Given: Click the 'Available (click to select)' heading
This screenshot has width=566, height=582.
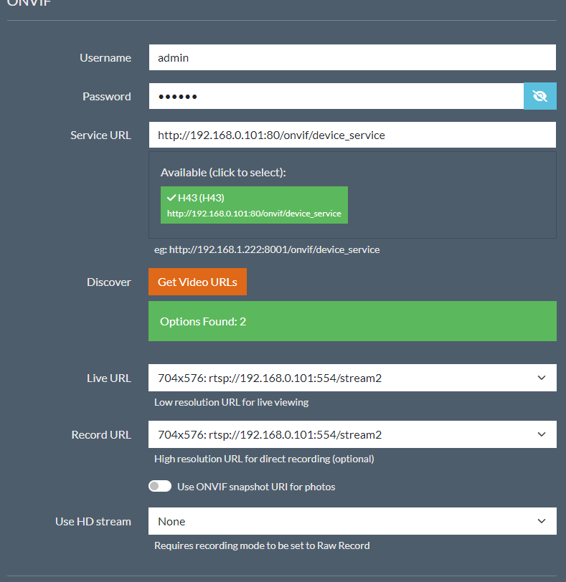Looking at the screenshot, I should 223,173.
